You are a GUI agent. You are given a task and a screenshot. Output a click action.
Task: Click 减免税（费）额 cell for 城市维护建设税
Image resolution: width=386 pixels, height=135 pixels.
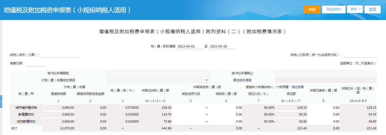[226, 108]
